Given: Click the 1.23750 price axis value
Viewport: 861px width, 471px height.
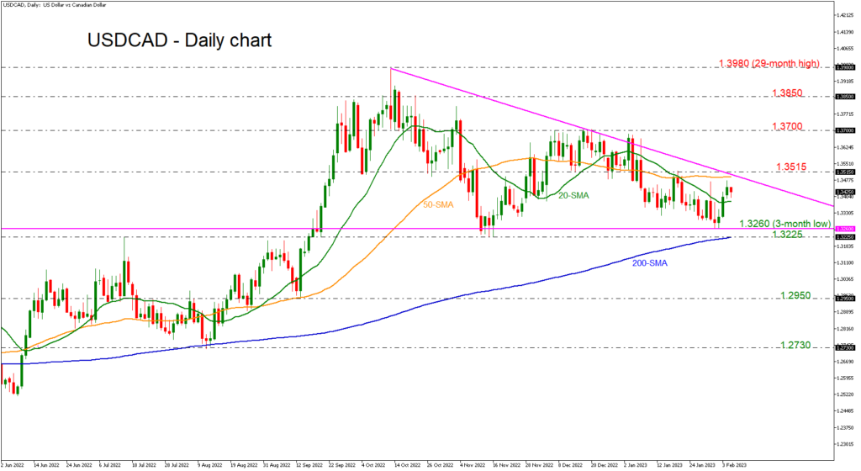Looking at the screenshot, I should [845, 427].
